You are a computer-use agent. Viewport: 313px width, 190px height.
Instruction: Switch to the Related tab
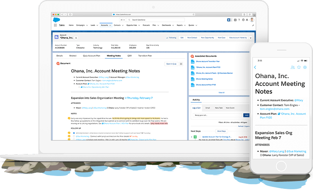pos(73,56)
